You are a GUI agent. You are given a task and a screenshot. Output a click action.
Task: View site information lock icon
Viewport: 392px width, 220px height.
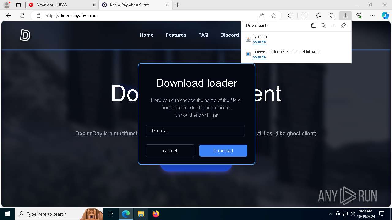coord(38,16)
